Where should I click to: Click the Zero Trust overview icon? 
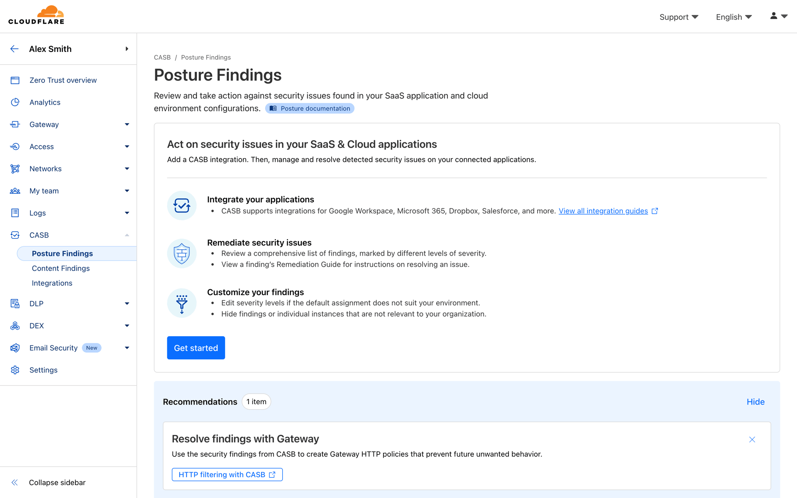[15, 80]
